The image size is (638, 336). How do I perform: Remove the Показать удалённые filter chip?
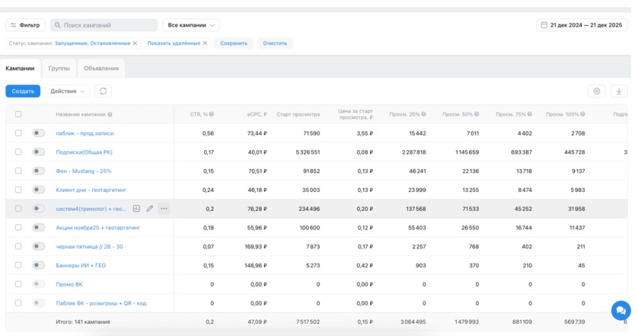click(205, 43)
